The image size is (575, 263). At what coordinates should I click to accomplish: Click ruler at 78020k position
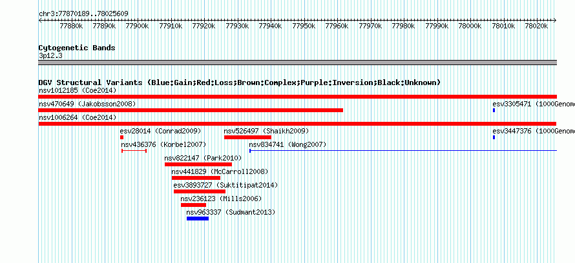pos(536,26)
